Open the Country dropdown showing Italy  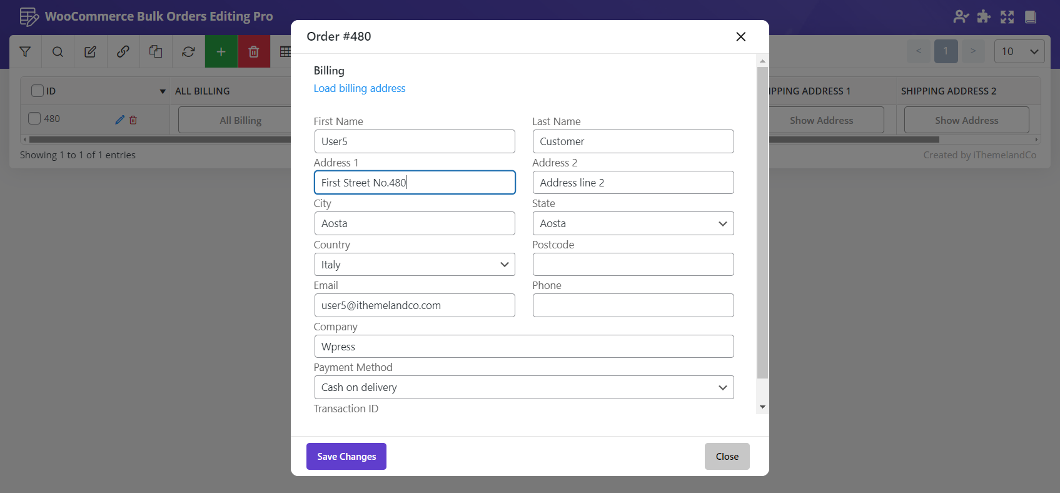coord(414,265)
